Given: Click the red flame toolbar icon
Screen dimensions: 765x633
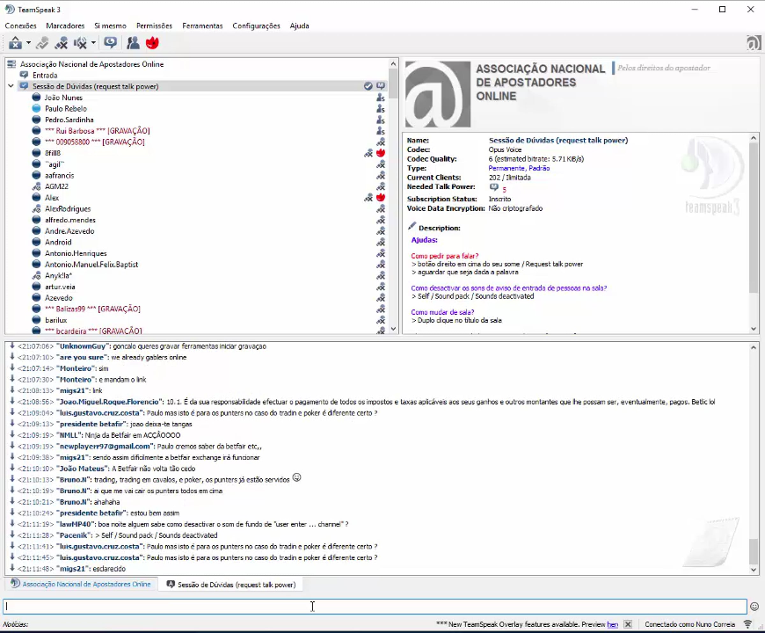Looking at the screenshot, I should pos(152,43).
